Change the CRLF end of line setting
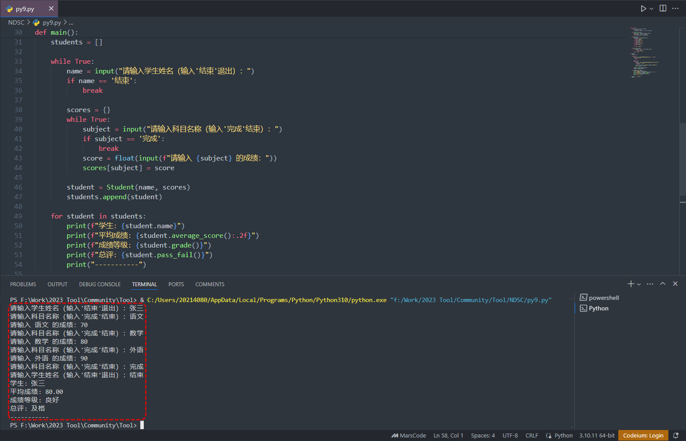Viewport: 686px width, 441px height. (532, 436)
